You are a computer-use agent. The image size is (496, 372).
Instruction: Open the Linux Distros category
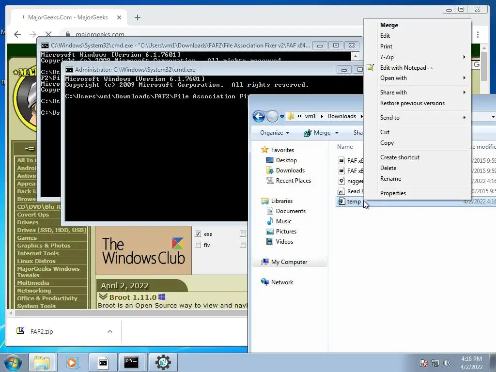pos(36,261)
